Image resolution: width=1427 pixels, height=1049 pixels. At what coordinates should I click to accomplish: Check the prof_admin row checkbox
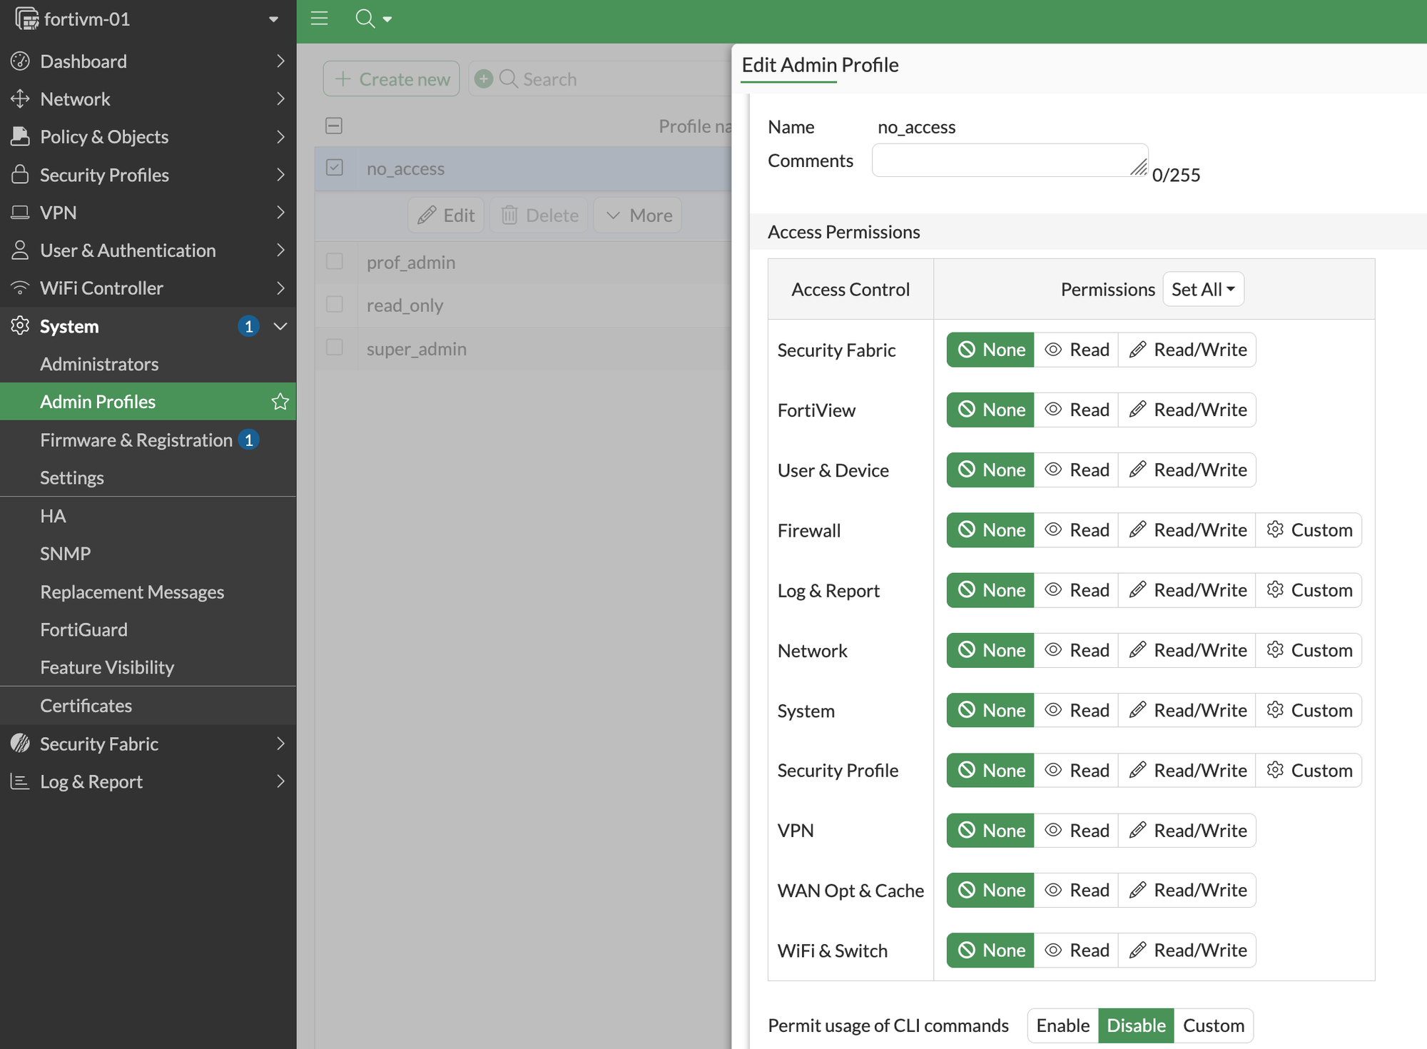click(x=334, y=262)
